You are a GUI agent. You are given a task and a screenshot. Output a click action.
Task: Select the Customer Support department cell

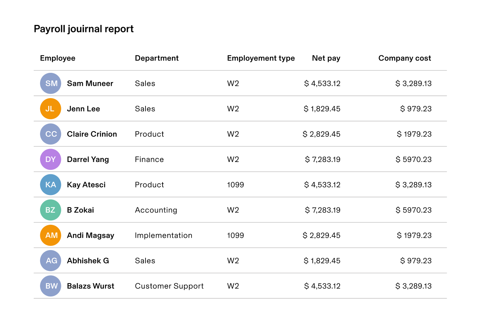(x=169, y=286)
